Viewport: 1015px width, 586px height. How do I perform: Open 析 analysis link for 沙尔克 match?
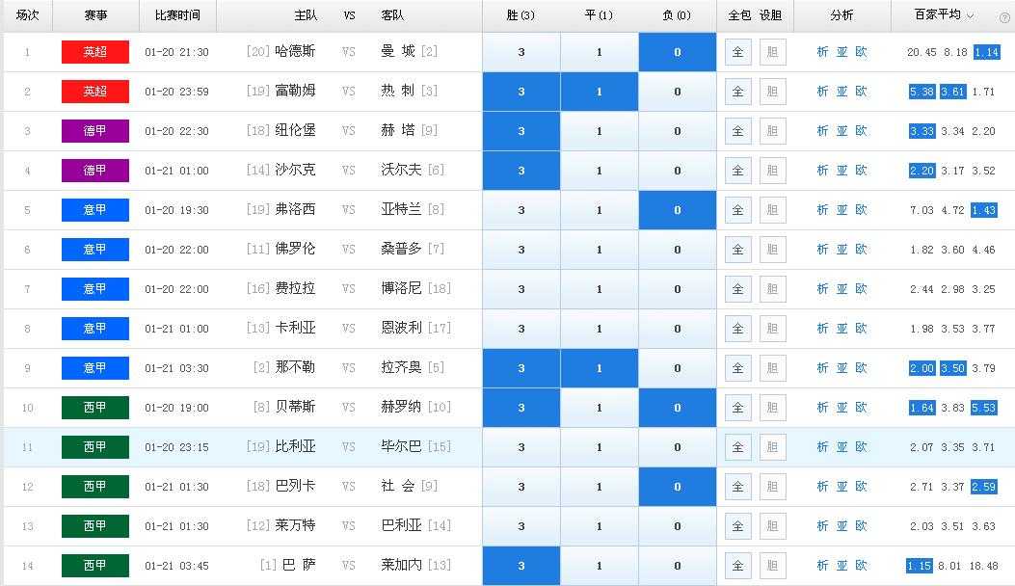(x=823, y=171)
